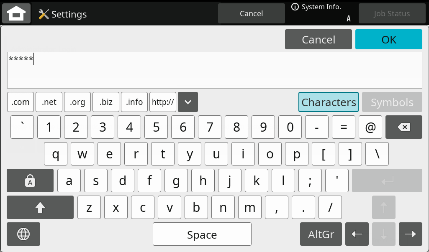
Task: Switch to the Characters keyboard tab
Action: 329,102
